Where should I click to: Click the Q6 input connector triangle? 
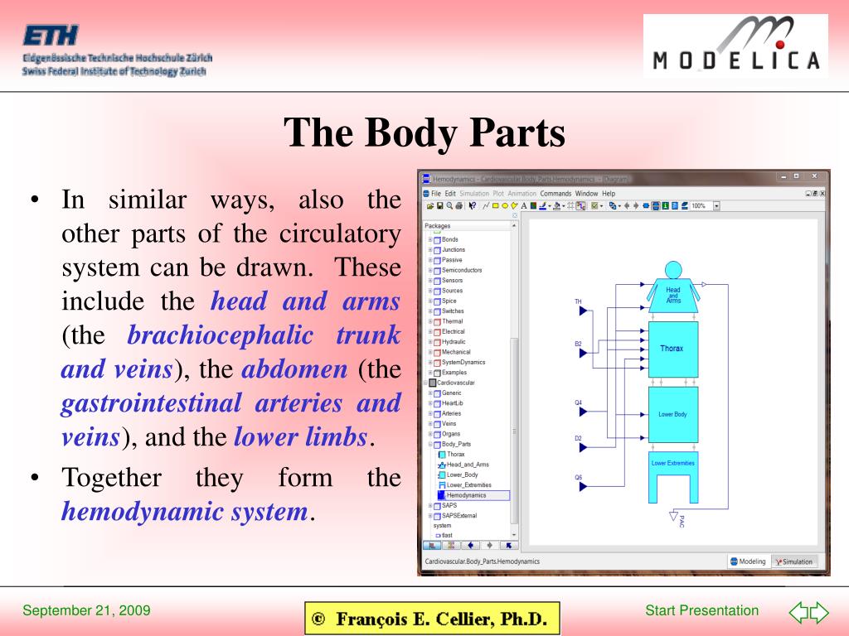(x=583, y=487)
